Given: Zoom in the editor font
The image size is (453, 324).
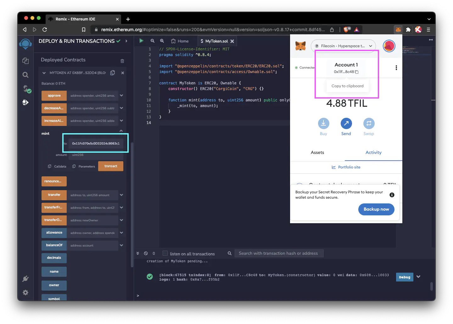Looking at the screenshot, I should [162, 41].
